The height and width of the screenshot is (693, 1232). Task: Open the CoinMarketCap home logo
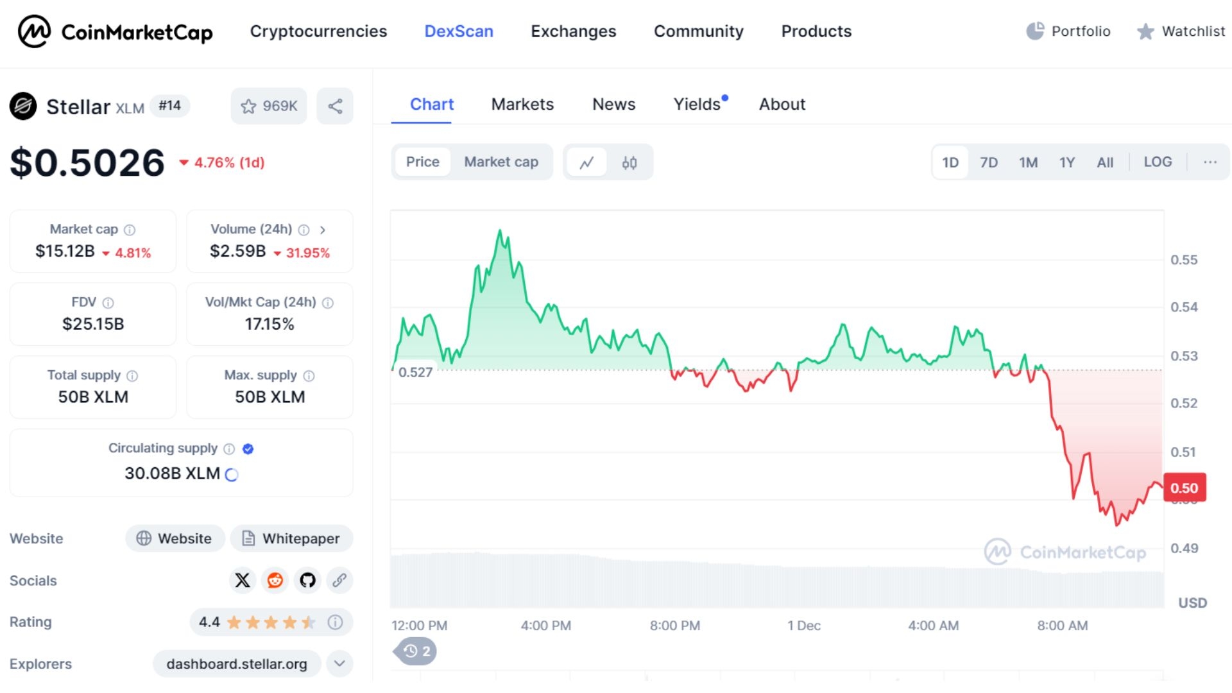pos(116,31)
